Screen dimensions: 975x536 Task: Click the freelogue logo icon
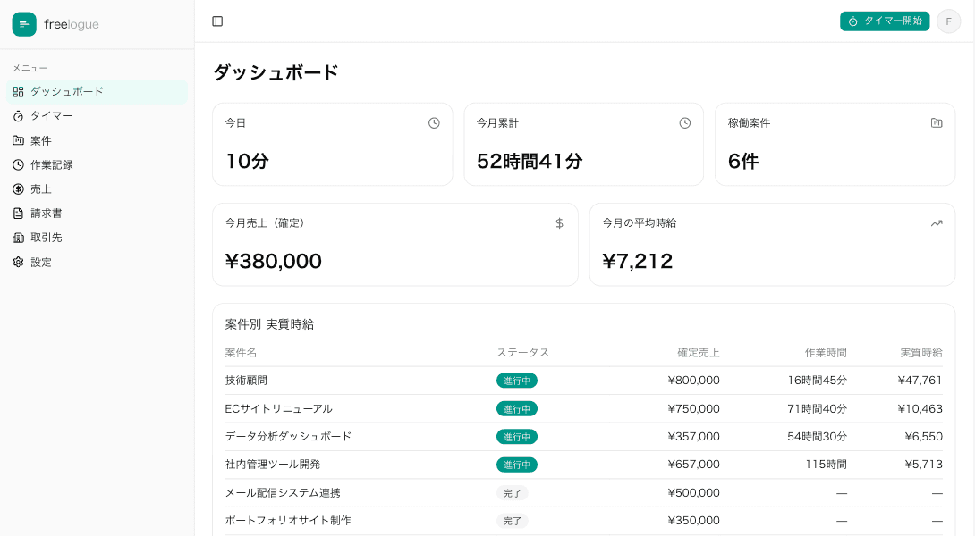(x=24, y=24)
